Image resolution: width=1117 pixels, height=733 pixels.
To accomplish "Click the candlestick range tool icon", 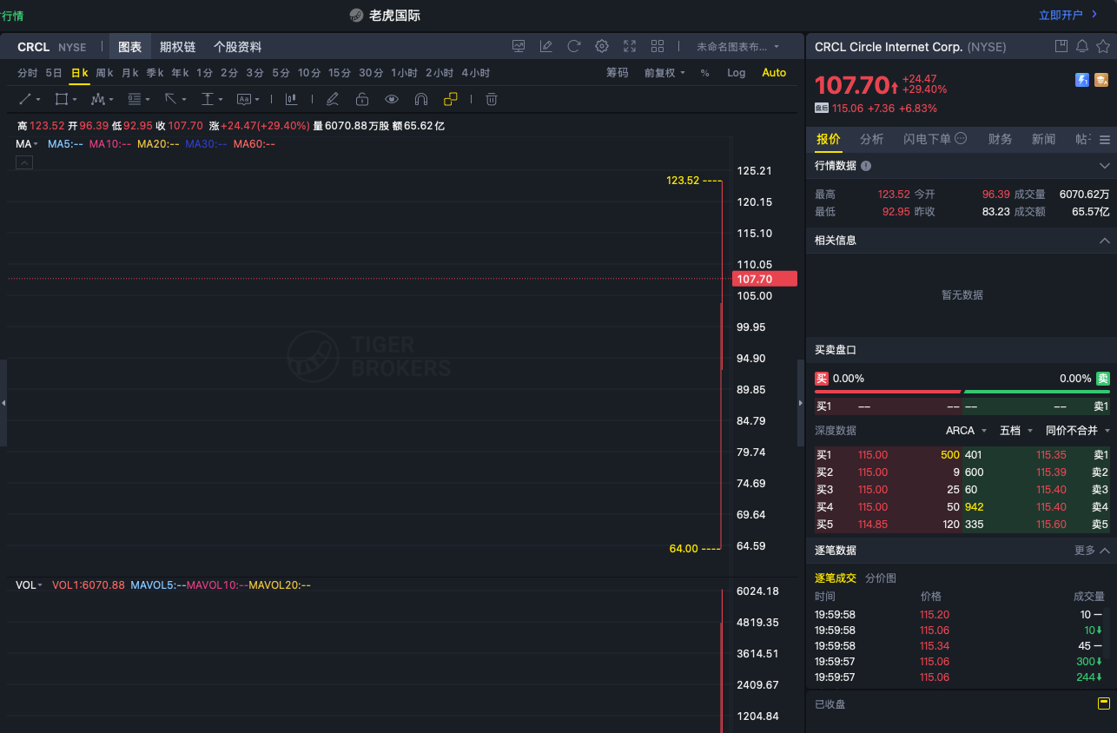I will (x=291, y=99).
